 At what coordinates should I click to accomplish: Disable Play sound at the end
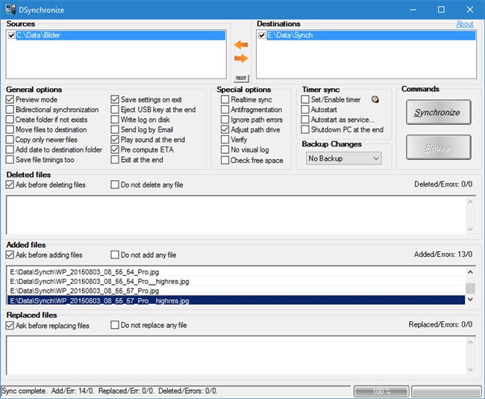click(115, 140)
